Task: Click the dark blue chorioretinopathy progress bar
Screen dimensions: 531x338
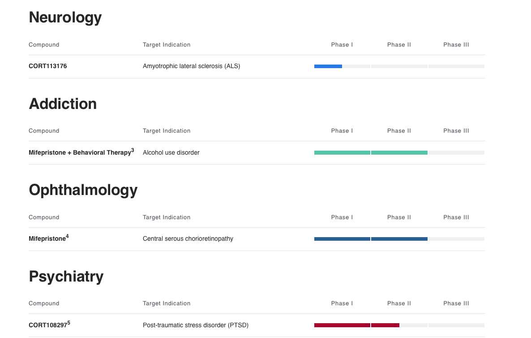Action: 371,239
